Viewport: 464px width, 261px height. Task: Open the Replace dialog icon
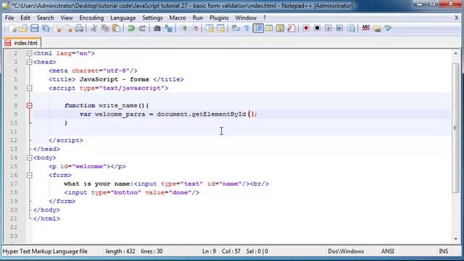click(169, 28)
